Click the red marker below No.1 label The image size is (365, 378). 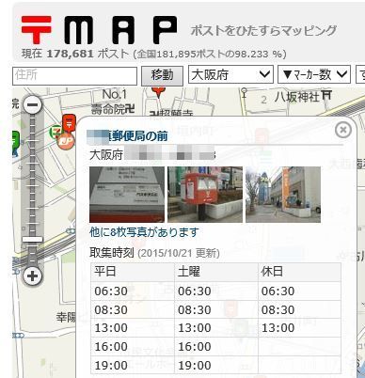(158, 92)
